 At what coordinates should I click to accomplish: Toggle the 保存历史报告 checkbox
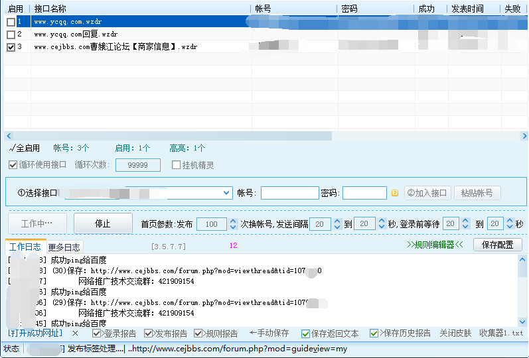coord(374,333)
